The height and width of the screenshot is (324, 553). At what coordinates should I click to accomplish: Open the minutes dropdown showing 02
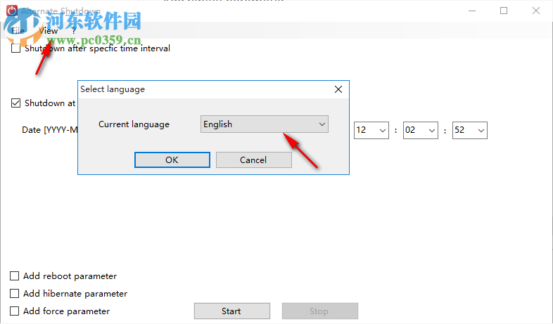point(421,130)
